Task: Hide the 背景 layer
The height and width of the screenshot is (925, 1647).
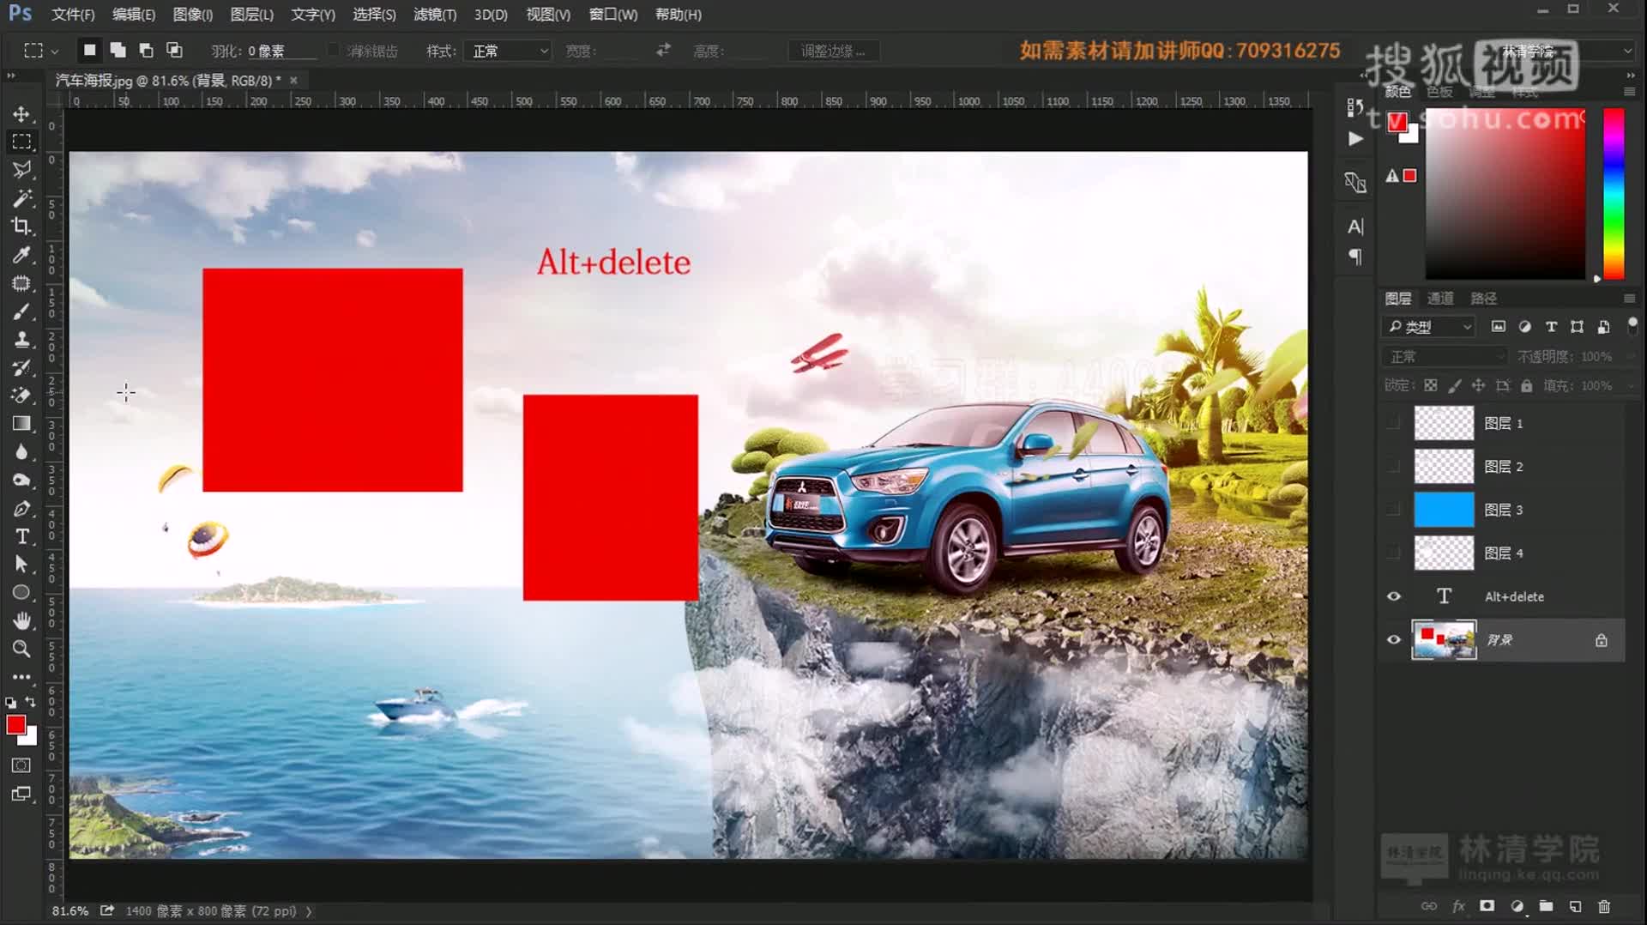Action: (x=1394, y=640)
